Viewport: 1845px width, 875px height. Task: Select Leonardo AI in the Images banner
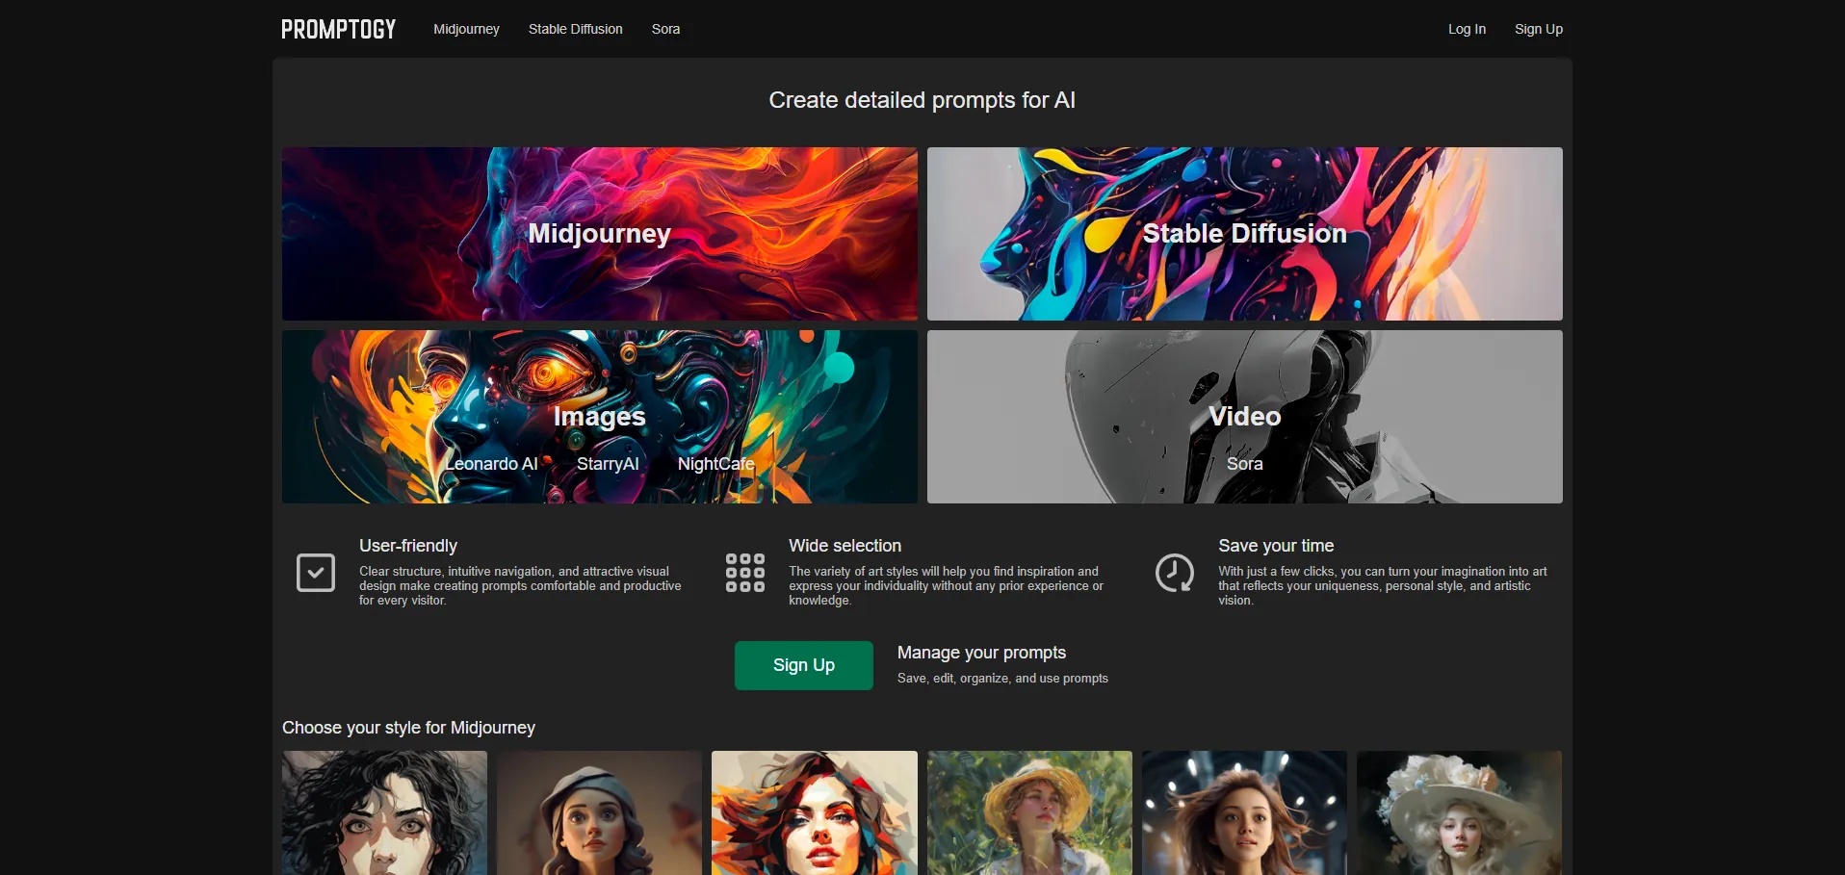[x=491, y=464]
